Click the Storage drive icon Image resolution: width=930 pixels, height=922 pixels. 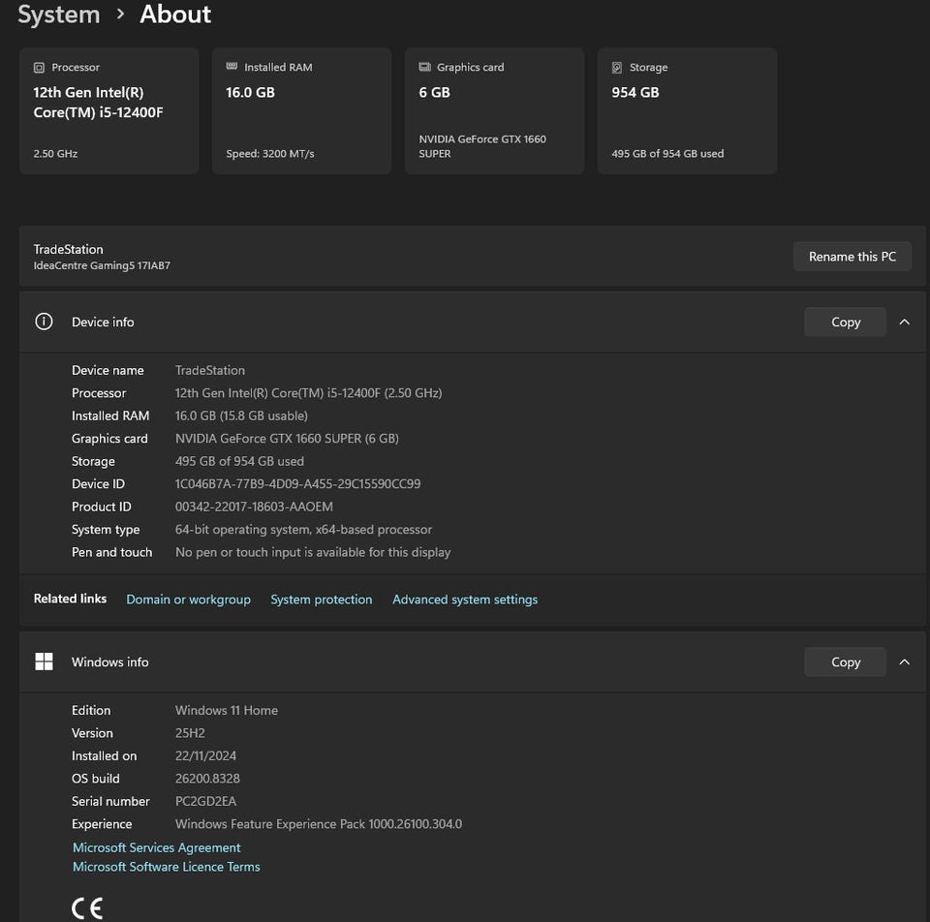(617, 68)
